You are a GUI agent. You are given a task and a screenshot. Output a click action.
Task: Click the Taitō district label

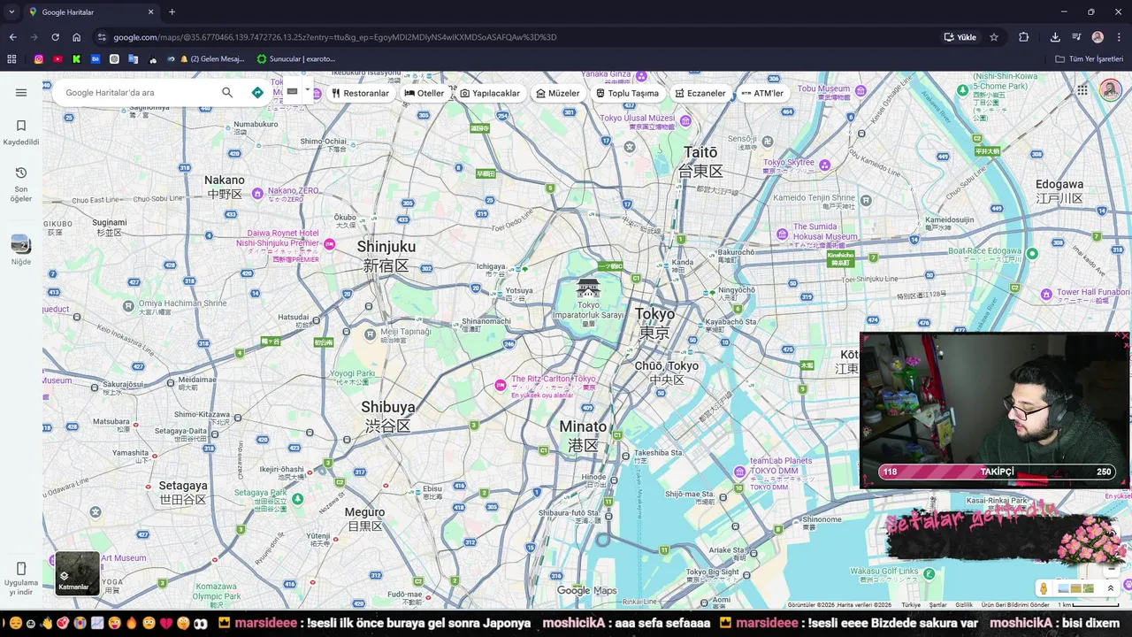pos(700,161)
